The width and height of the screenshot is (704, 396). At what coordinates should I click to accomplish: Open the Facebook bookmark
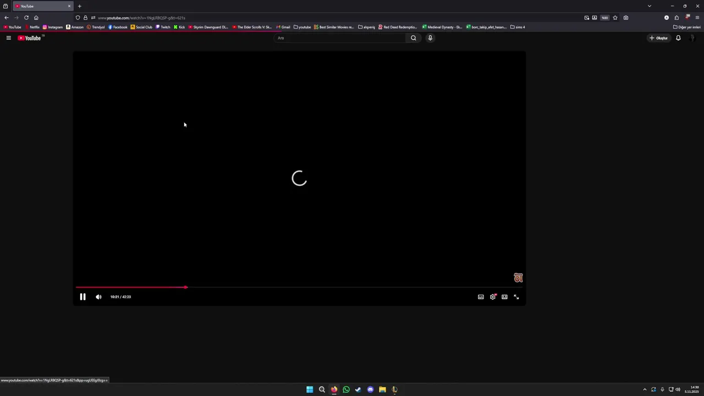[x=118, y=27]
